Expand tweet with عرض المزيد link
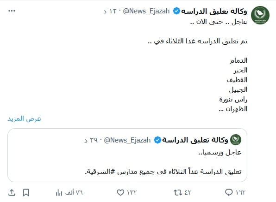 click(24, 119)
